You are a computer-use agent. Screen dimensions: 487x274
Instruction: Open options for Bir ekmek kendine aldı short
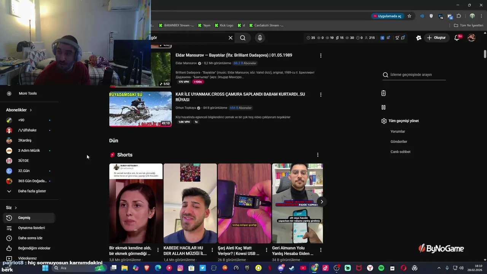coord(158,250)
